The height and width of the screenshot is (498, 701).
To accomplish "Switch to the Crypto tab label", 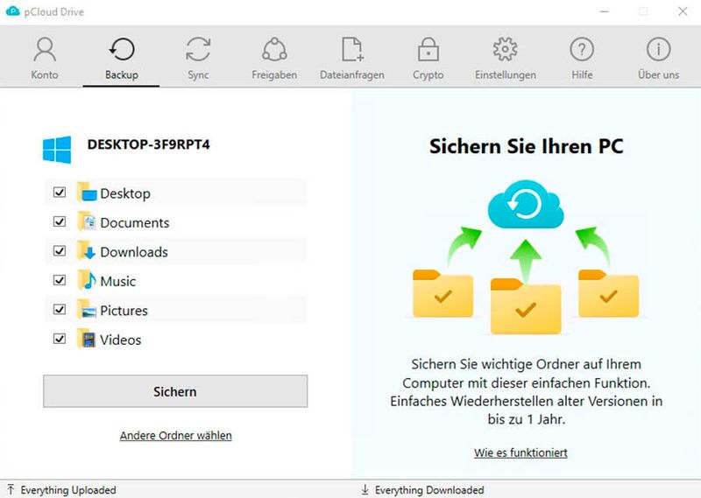I will (x=428, y=75).
